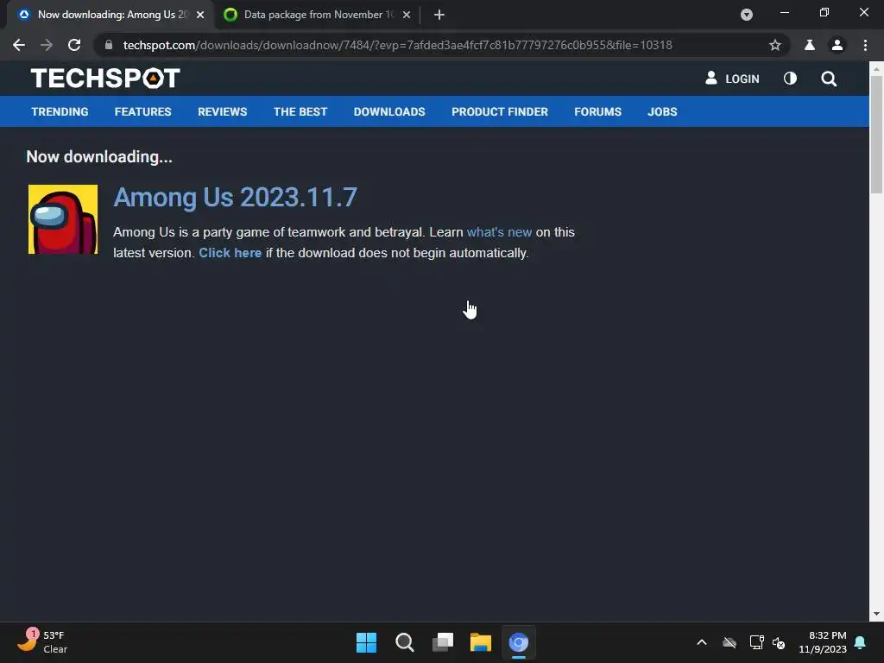
Task: Open Windows taskbar search
Action: pyautogui.click(x=404, y=642)
